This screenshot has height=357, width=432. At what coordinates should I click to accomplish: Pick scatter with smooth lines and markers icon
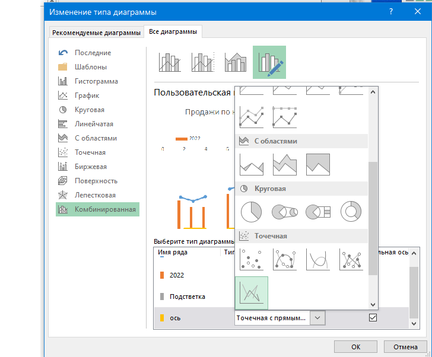[x=284, y=259]
